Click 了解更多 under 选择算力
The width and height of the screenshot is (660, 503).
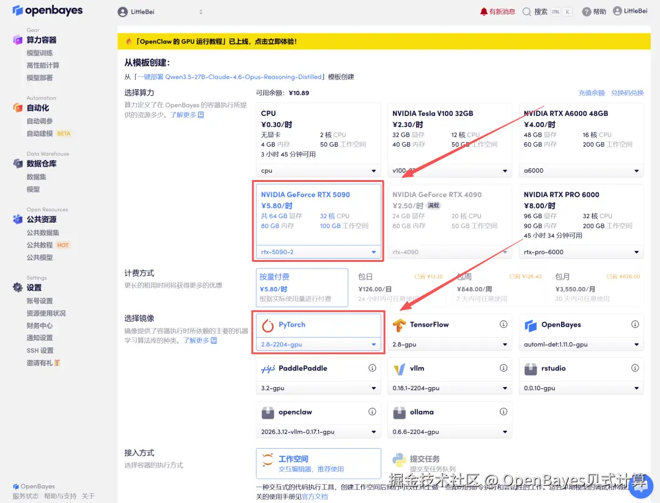[x=187, y=115]
